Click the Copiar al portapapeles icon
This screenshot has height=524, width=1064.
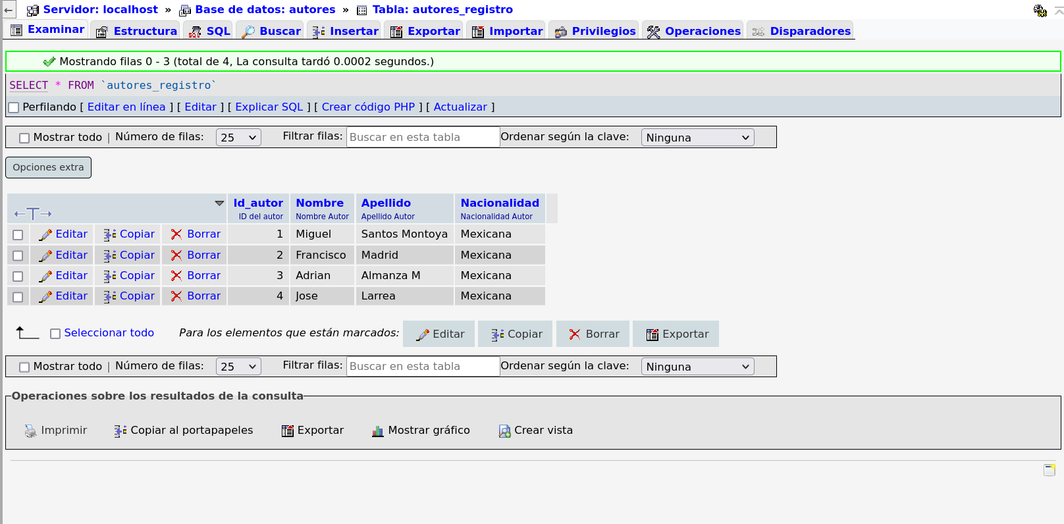coord(120,431)
